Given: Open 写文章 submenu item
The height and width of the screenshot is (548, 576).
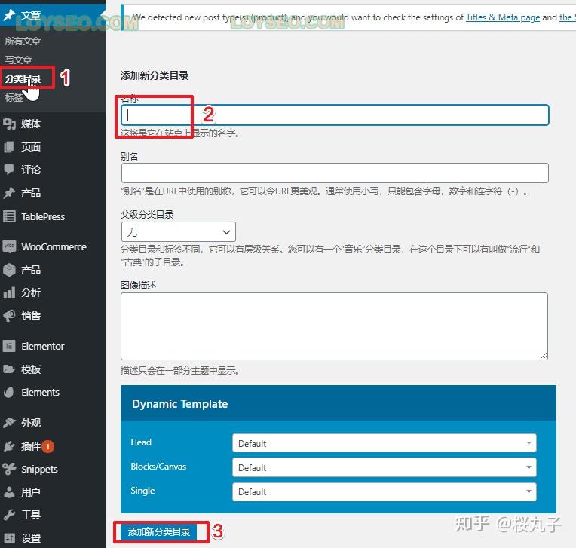Looking at the screenshot, I should (x=18, y=60).
